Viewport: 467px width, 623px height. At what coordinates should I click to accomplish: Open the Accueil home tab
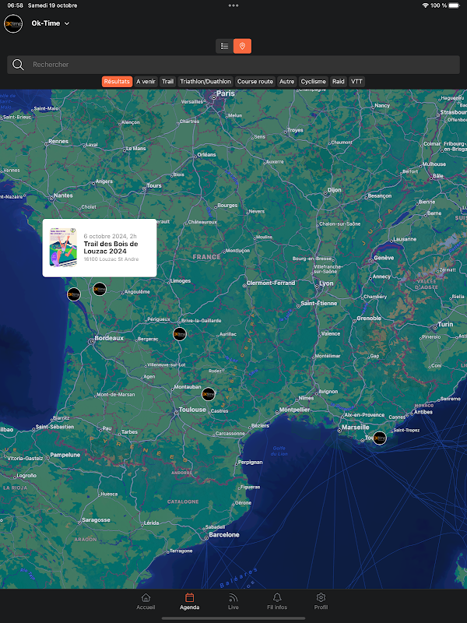[x=146, y=601]
